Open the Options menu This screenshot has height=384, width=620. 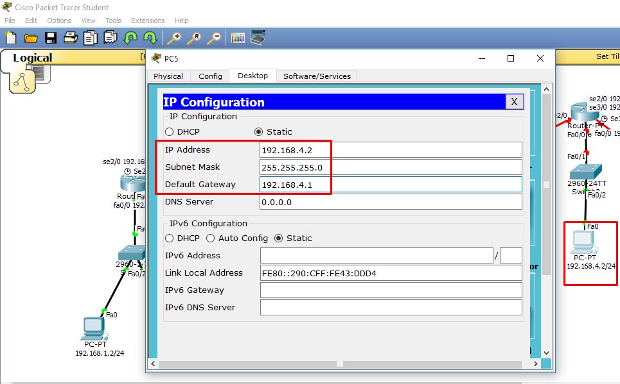pyautogui.click(x=58, y=20)
